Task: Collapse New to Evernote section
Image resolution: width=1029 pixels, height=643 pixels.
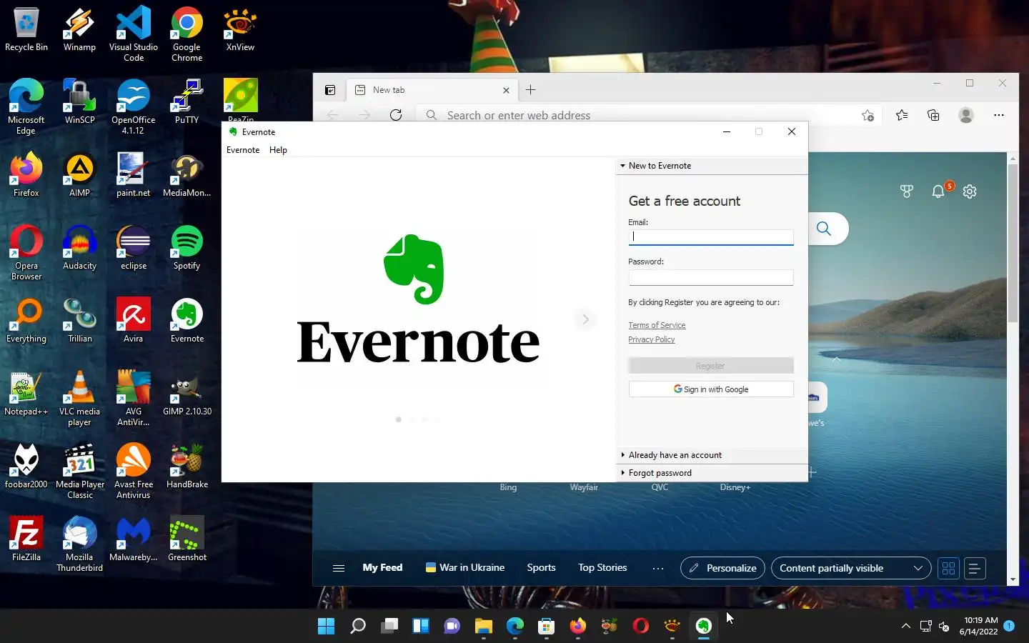Action: click(712, 166)
